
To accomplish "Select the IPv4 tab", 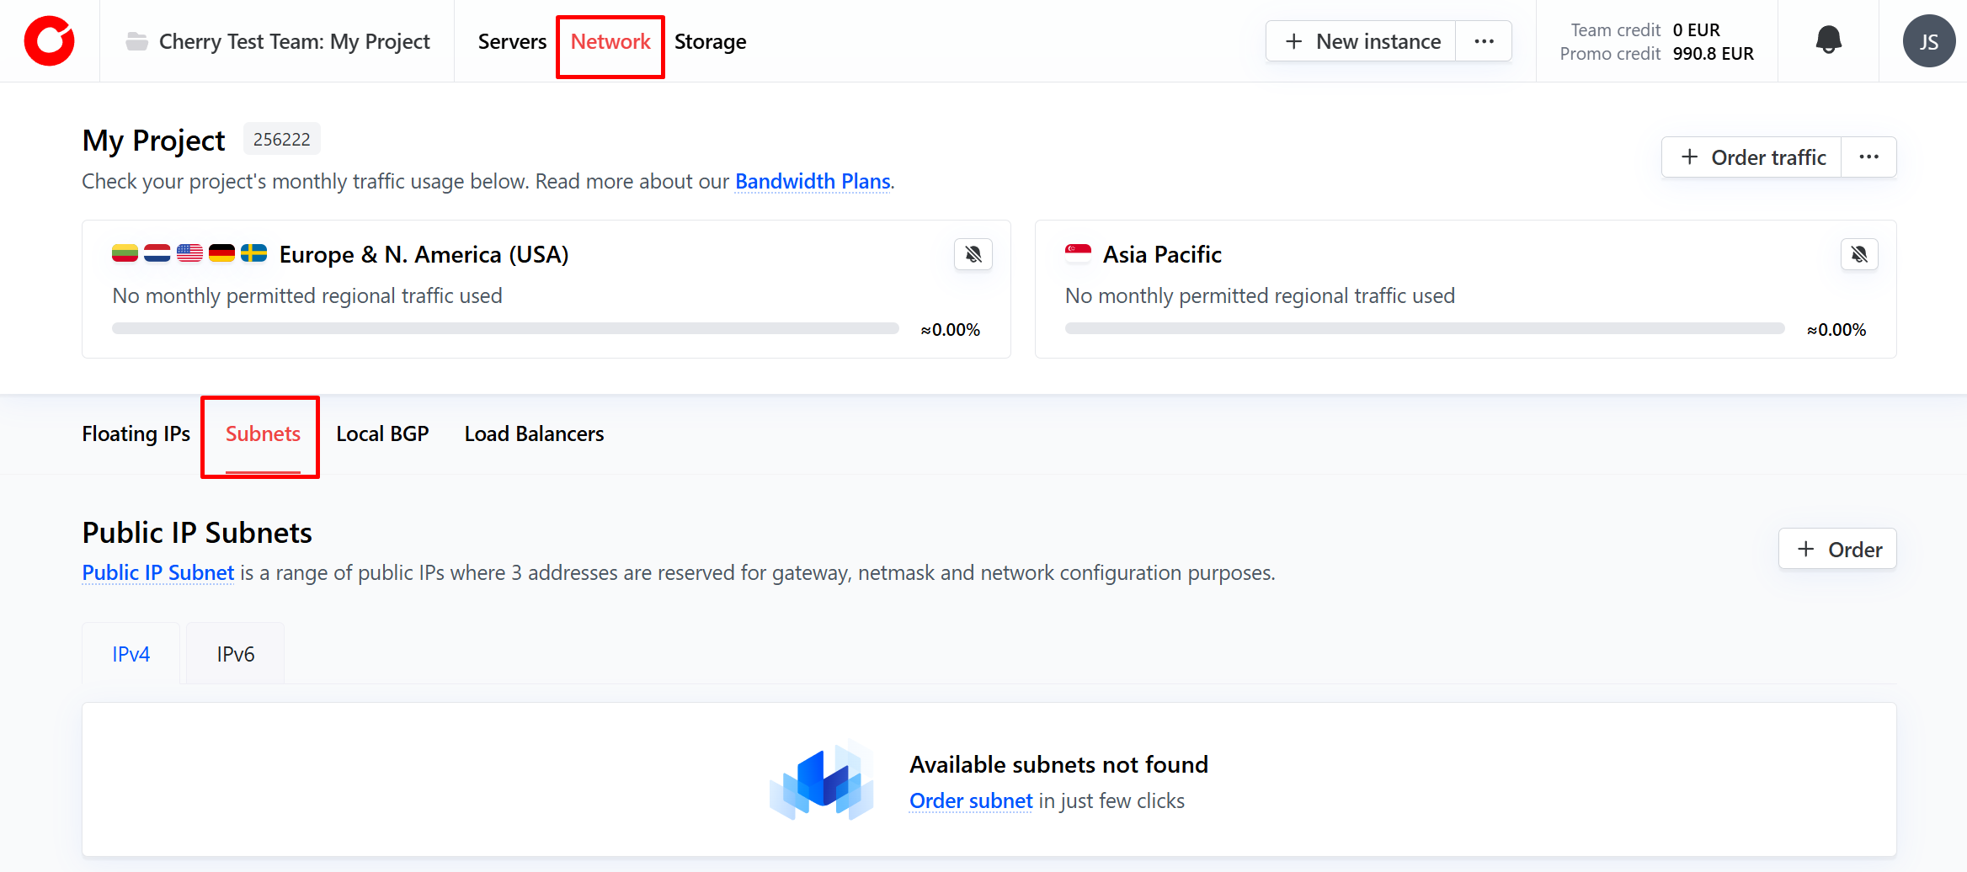I will point(131,654).
